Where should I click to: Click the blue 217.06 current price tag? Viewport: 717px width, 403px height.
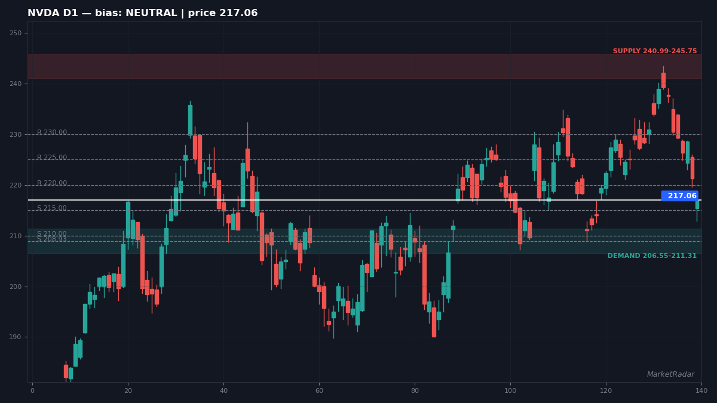point(680,196)
